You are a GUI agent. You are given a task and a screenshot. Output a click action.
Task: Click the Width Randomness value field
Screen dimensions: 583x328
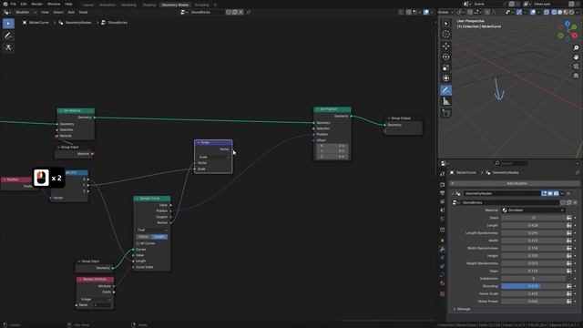coord(533,248)
